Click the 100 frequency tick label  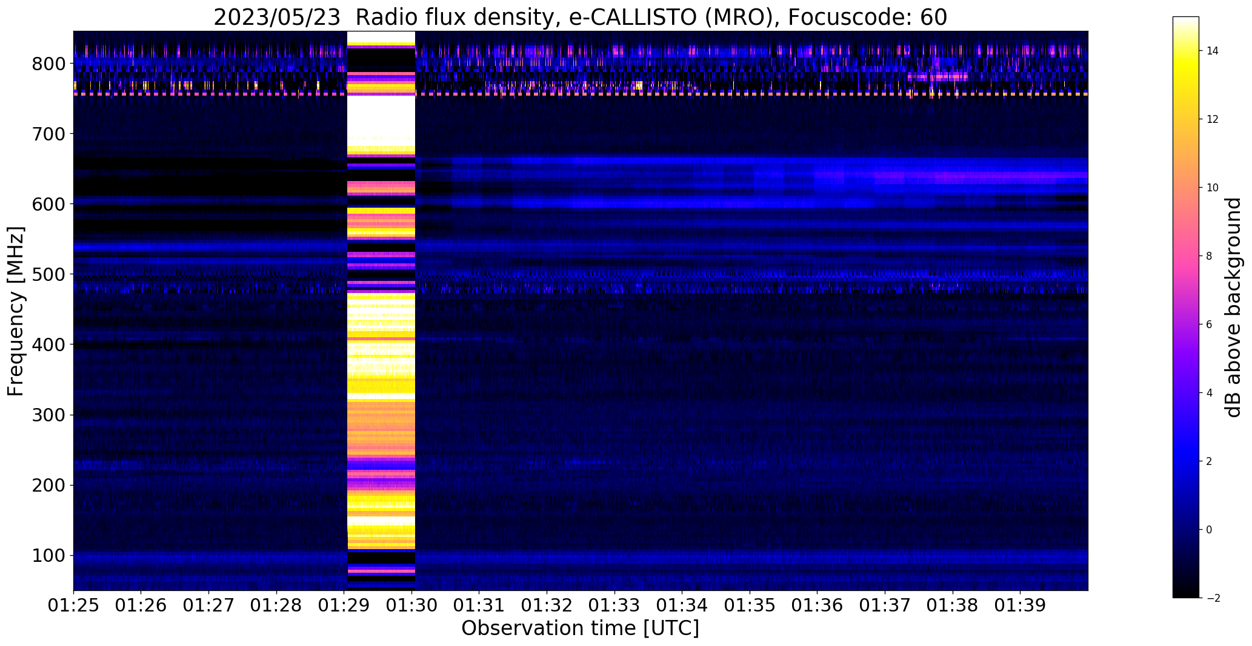(x=48, y=555)
